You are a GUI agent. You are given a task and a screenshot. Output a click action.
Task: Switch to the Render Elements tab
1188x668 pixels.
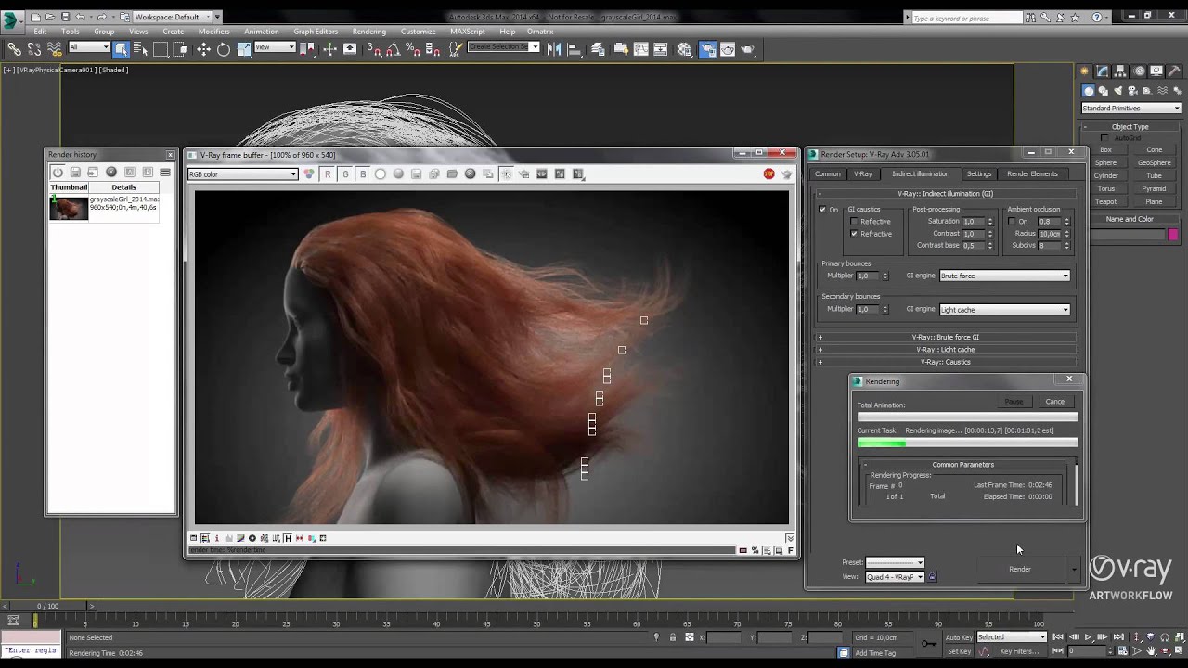(x=1032, y=173)
